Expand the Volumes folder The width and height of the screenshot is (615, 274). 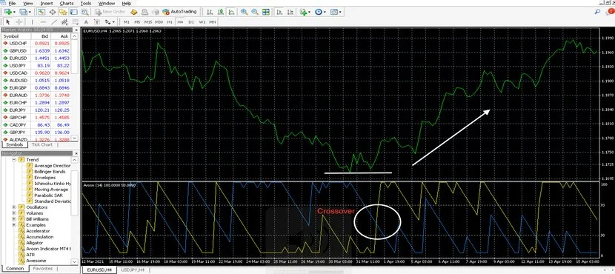coord(15,213)
